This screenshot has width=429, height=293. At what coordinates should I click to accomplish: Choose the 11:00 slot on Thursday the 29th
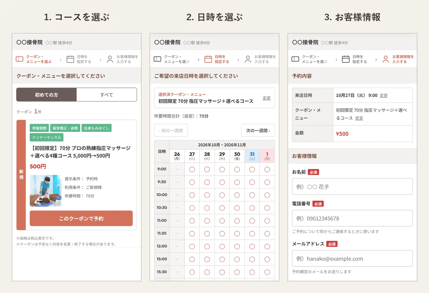(222, 221)
